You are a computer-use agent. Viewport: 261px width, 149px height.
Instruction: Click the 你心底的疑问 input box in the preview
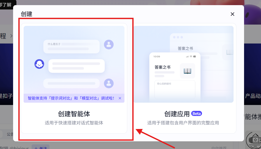(x=175, y=90)
